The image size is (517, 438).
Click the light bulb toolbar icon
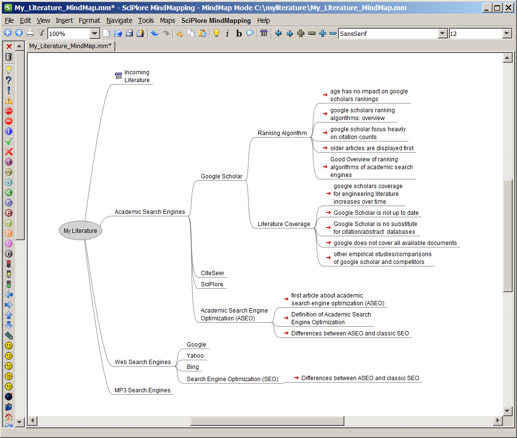click(x=216, y=34)
